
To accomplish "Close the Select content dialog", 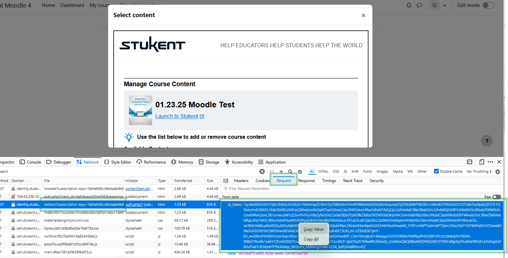I will tap(364, 15).
